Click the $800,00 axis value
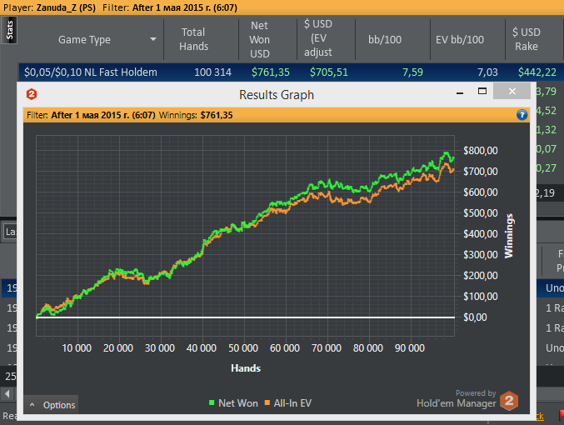 coord(480,151)
